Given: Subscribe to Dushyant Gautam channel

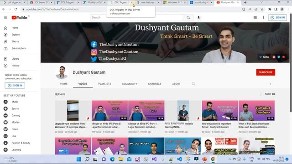Looking at the screenshot, I should (266, 72).
